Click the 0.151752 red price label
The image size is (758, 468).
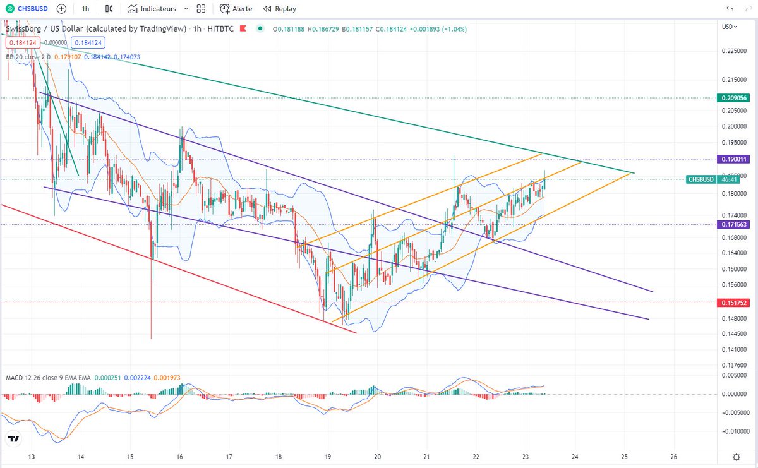coord(733,303)
